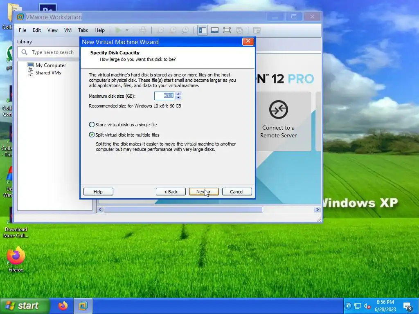Click the green Power On play icon
Image resolution: width=419 pixels, height=314 pixels.
pyautogui.click(x=118, y=30)
